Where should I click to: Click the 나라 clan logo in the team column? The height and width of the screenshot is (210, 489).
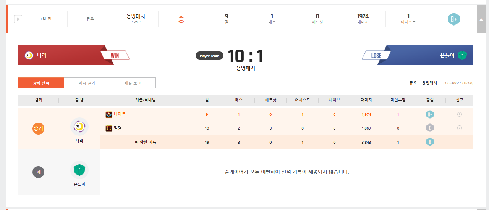tap(79, 127)
